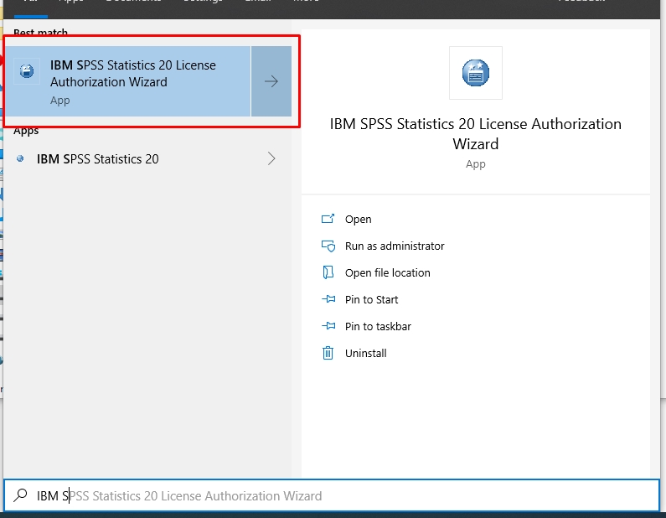Expand the chevron beside IBM SPSS Statistics 20
The image size is (666, 518).
271,158
